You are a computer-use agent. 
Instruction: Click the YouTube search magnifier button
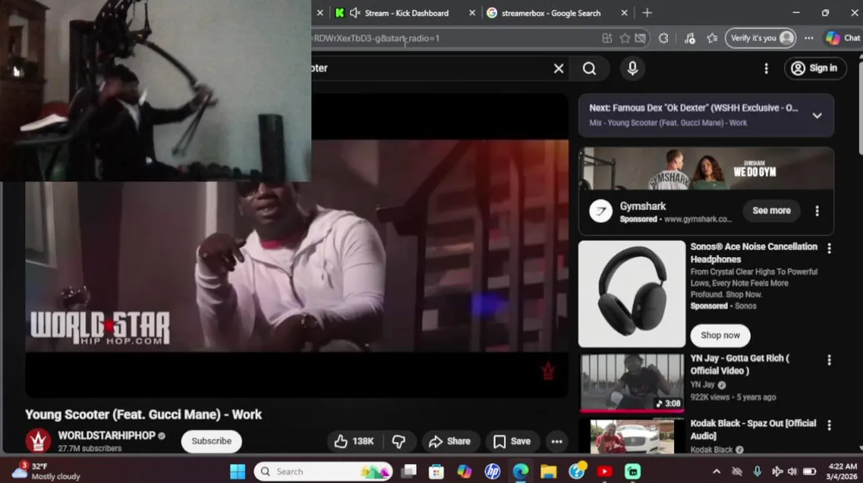(x=589, y=68)
